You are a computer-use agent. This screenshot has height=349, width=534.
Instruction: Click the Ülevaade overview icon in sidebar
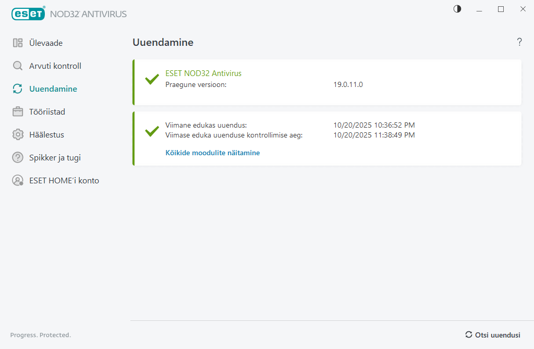pos(18,43)
